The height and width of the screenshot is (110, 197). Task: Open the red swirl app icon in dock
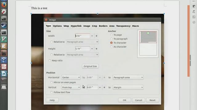tap(4, 67)
